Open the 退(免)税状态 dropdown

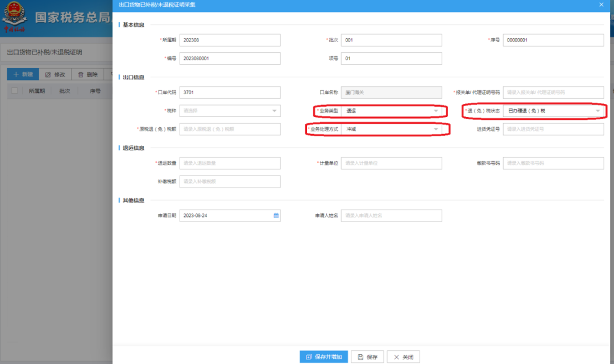pyautogui.click(x=553, y=111)
